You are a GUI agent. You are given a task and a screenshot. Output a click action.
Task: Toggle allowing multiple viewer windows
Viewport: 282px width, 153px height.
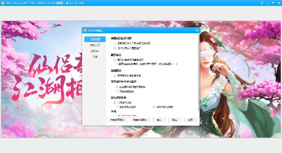tap(115, 48)
